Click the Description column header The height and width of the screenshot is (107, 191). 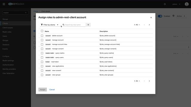click(x=104, y=31)
